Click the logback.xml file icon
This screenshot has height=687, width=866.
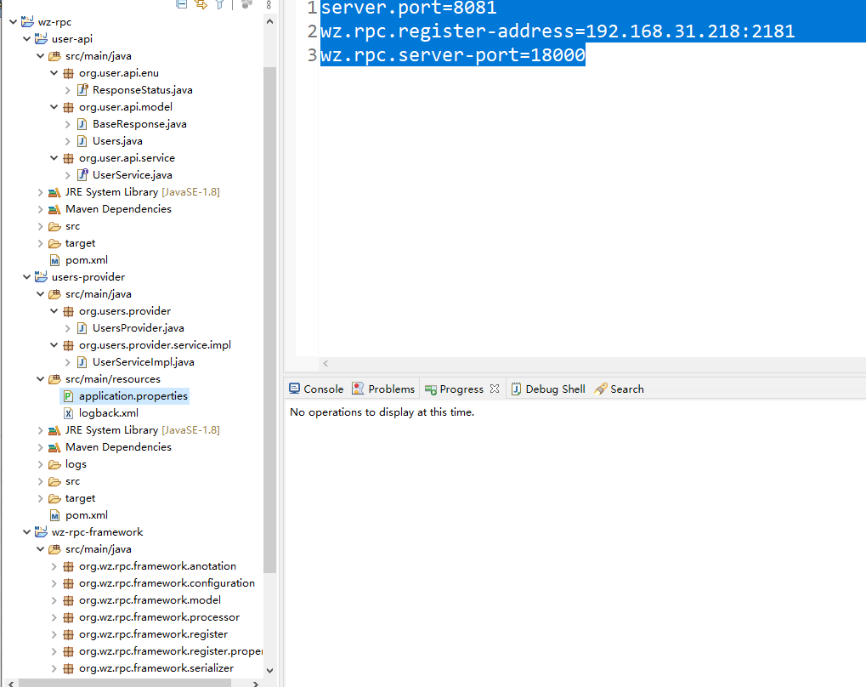click(x=68, y=413)
